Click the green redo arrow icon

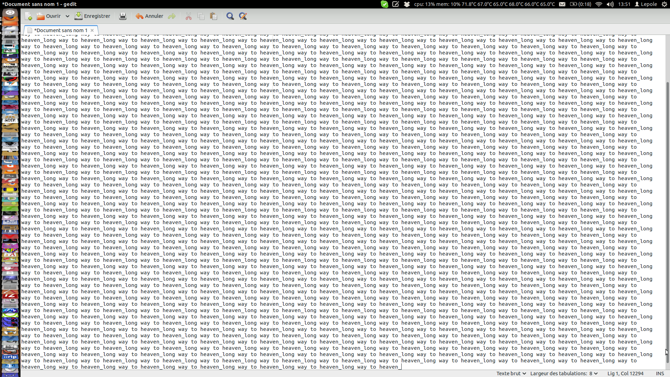click(x=172, y=16)
